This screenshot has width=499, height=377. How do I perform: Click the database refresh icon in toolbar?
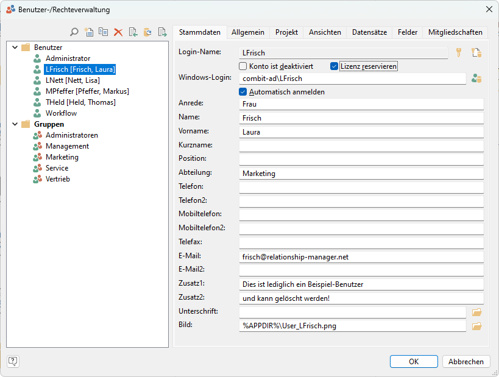pos(147,32)
